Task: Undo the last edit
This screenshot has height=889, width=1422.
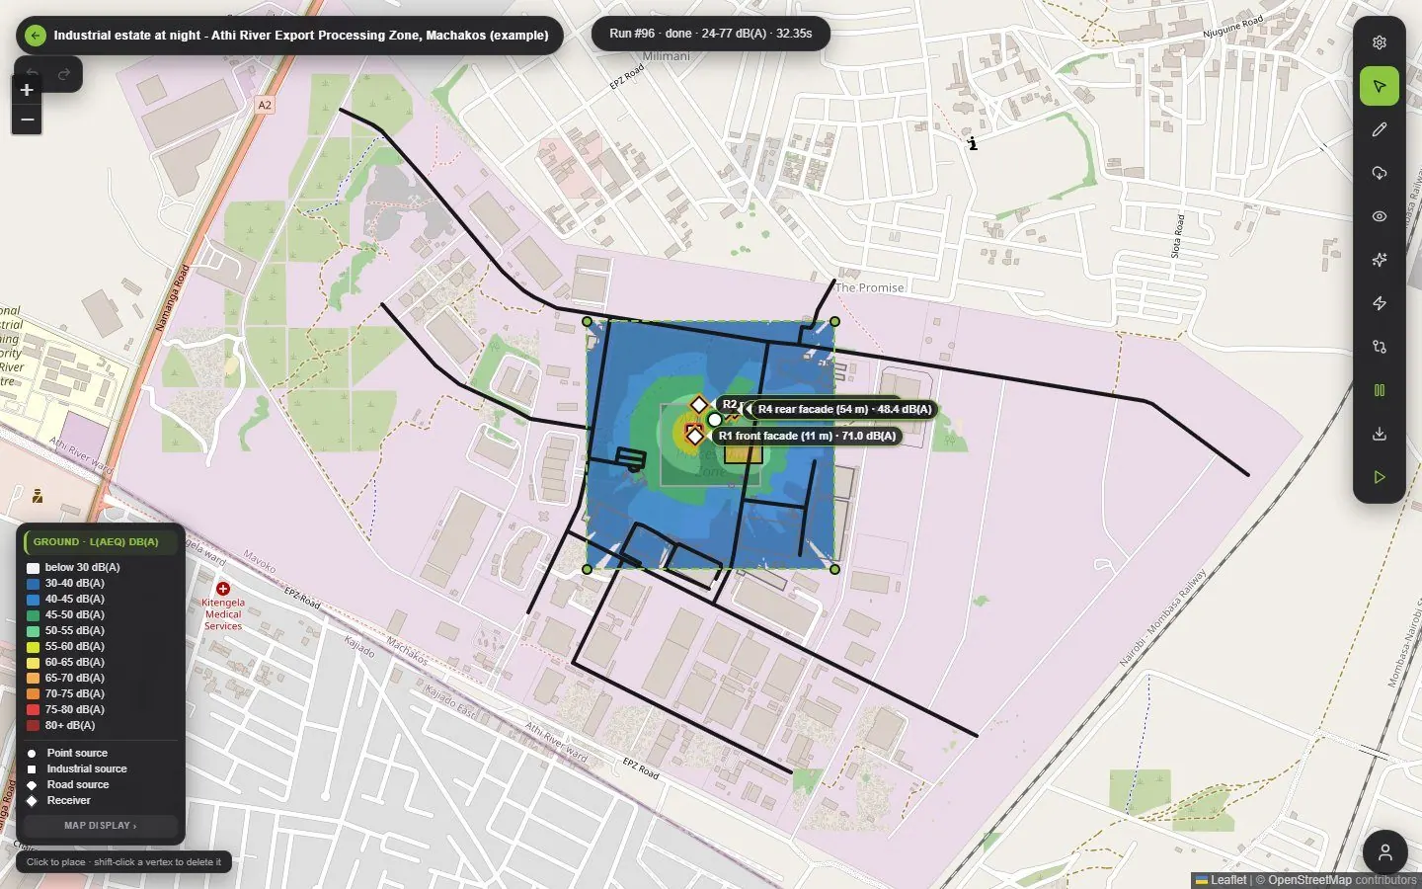Action: click(x=33, y=74)
